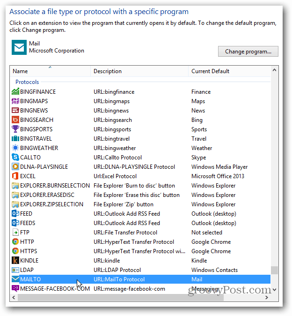Click the vertical scrollbar thumb
292x316 pixels.
pos(274,270)
